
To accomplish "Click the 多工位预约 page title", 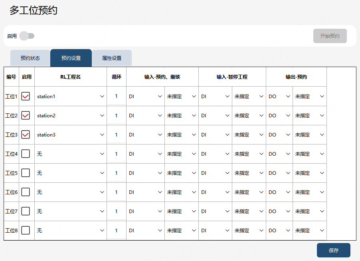I will tap(34, 10).
